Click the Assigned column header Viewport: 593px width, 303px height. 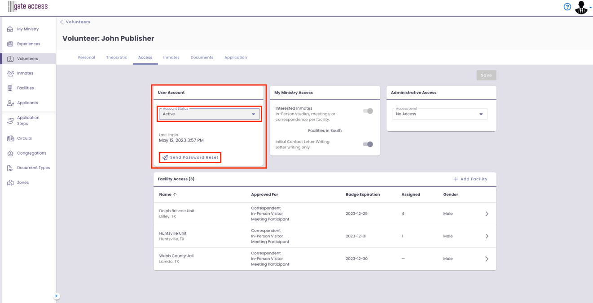(411, 195)
